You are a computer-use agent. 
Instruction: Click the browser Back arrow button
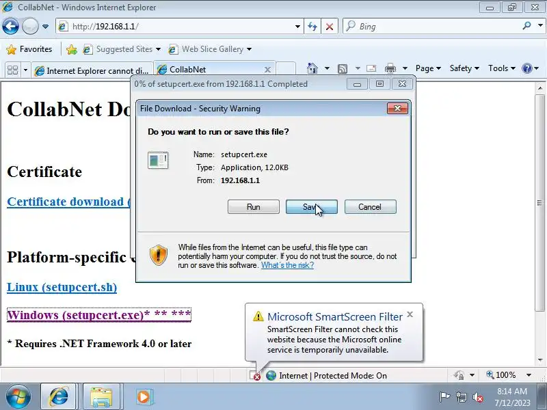coord(10,27)
